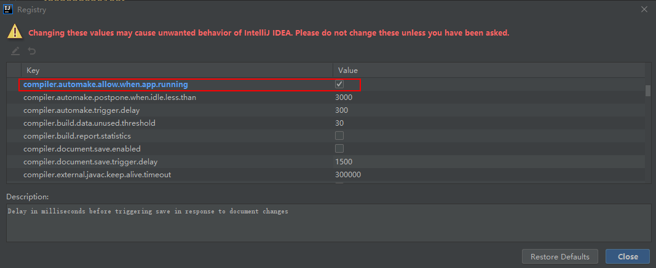The image size is (656, 268).
Task: Select compiler.automake.postpone.when.idle.less.than row
Action: point(326,98)
